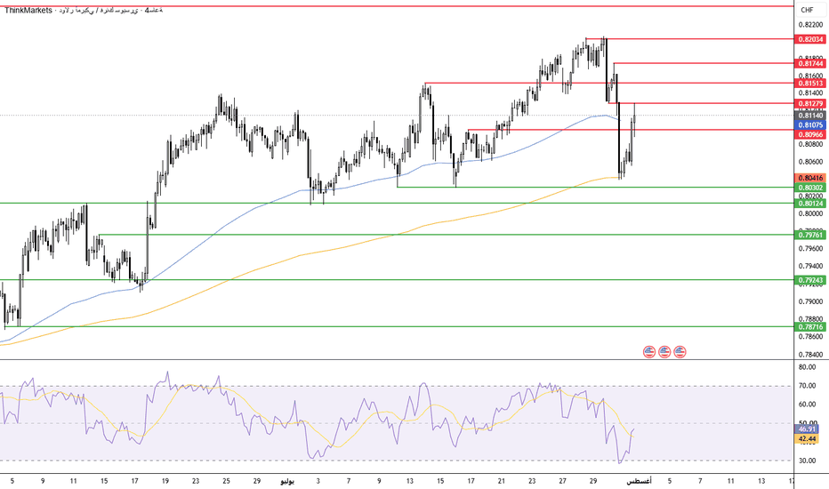Select the 0.81279 resistance price label
The height and width of the screenshot is (489, 829).
click(x=810, y=103)
